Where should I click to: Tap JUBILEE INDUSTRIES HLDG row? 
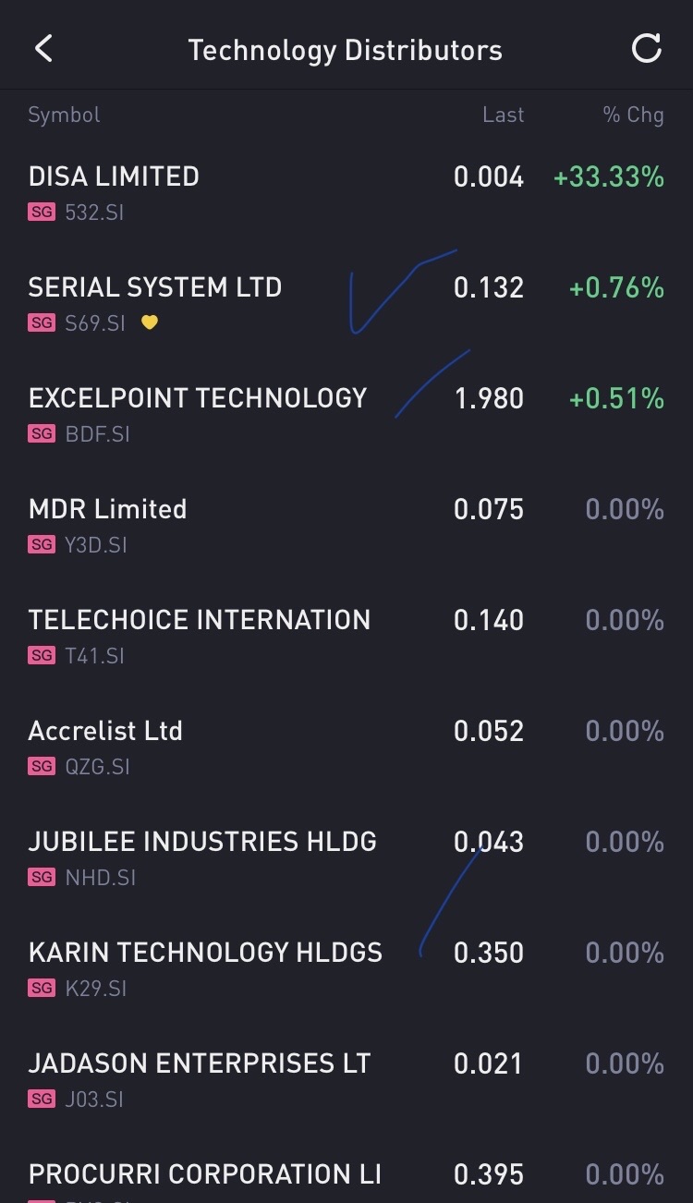coord(202,842)
